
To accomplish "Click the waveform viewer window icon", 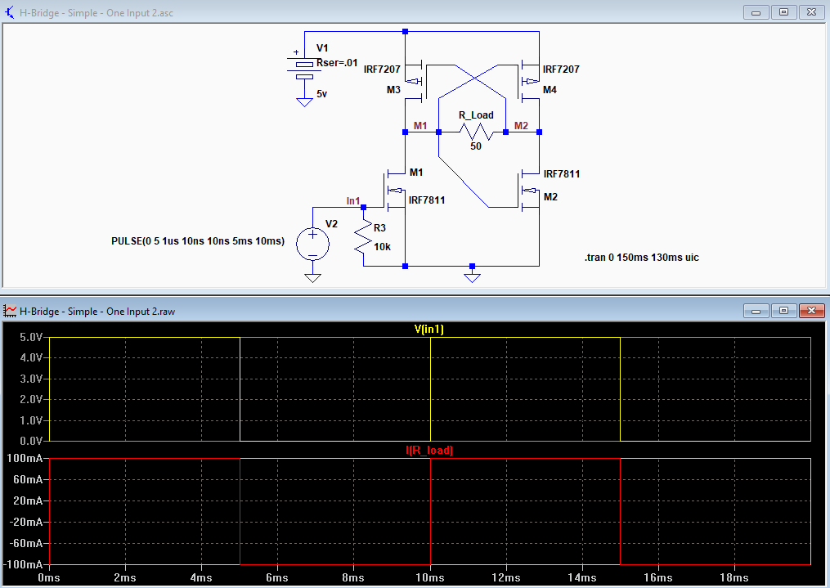I will coord(10,312).
